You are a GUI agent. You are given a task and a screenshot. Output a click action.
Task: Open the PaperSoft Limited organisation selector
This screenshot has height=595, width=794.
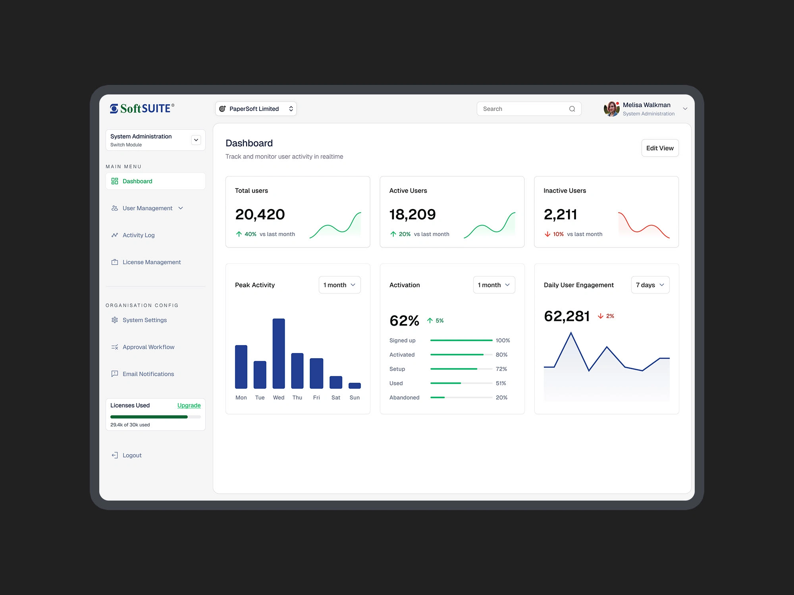(x=256, y=109)
